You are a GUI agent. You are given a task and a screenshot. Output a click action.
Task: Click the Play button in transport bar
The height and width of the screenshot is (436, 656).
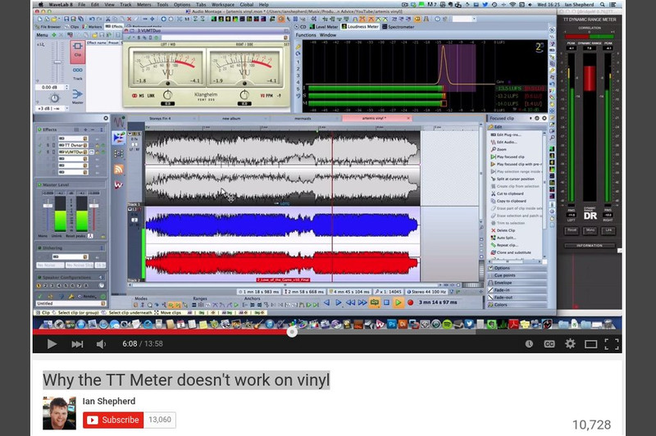tap(398, 302)
